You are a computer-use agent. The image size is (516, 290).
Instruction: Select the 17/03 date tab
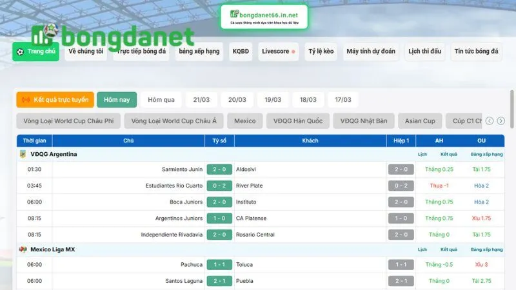(343, 100)
